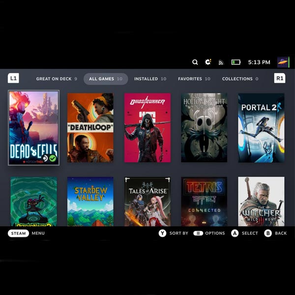Viewport: 295px width, 295px height.
Task: Open the search magnifier icon
Action: [195, 62]
